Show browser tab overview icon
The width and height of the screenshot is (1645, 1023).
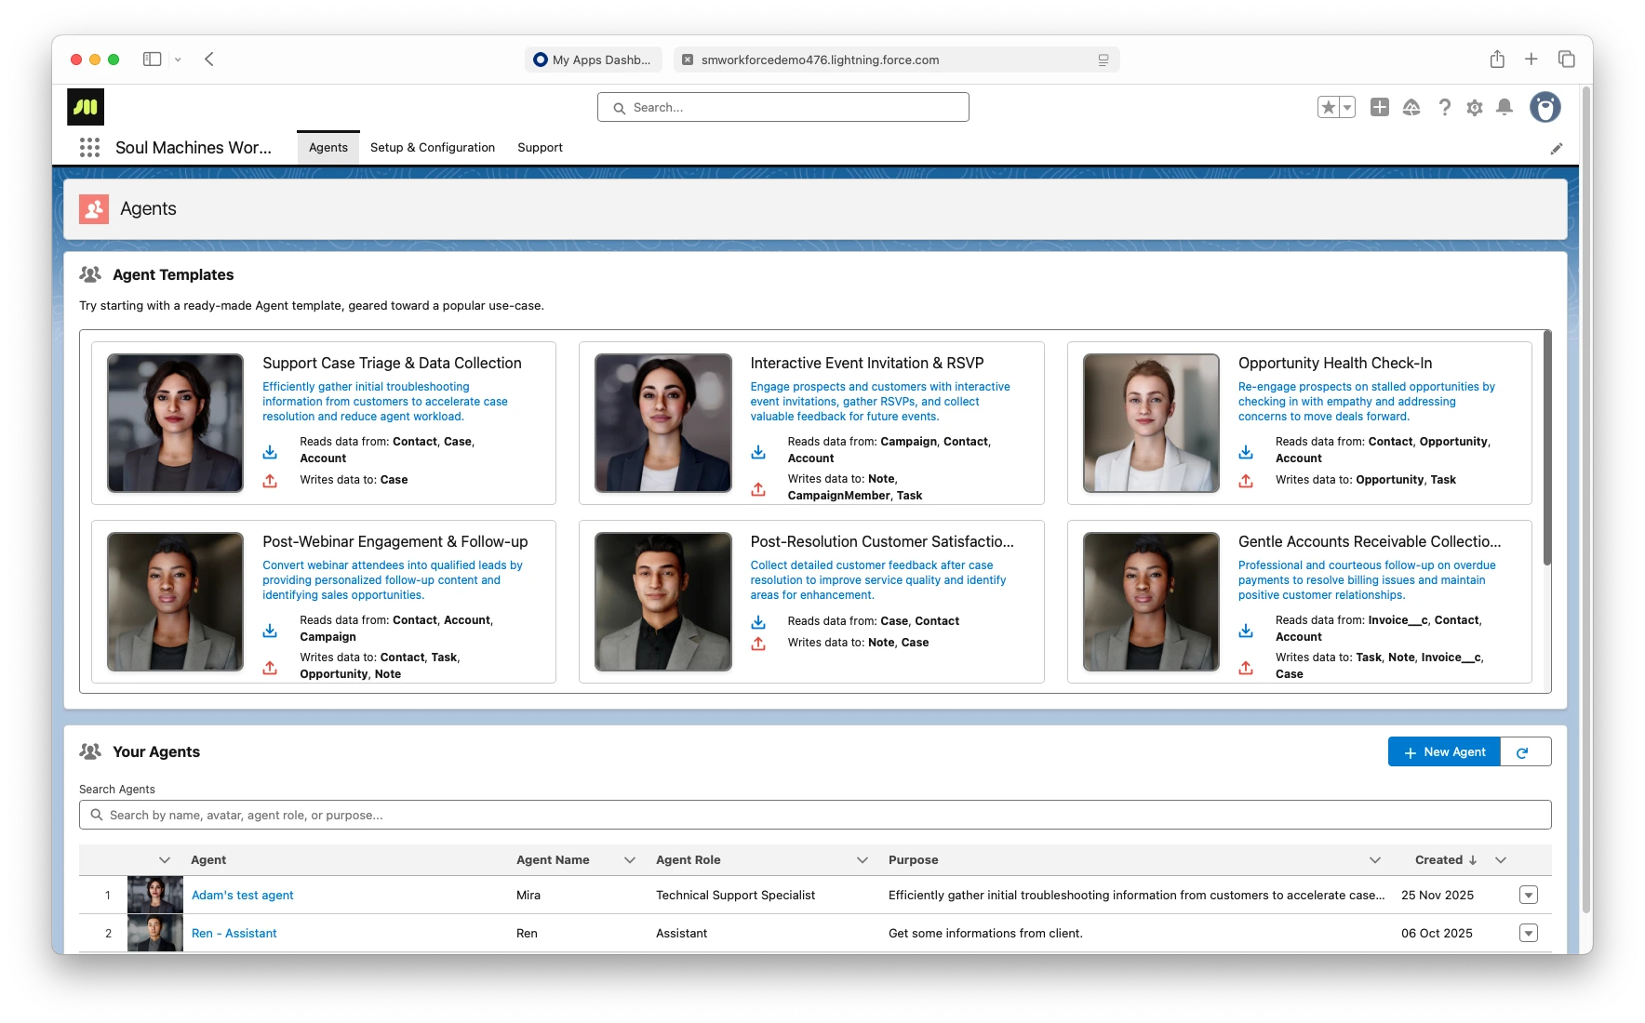(x=1567, y=60)
